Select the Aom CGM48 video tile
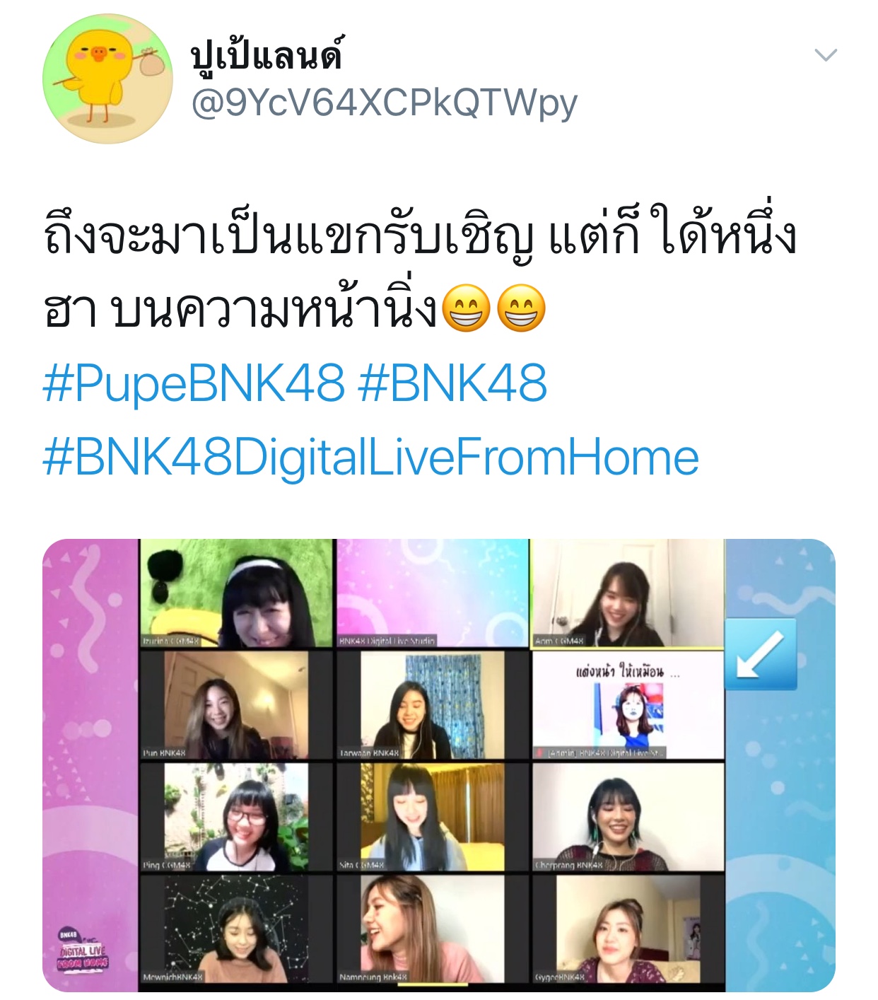 (628, 593)
